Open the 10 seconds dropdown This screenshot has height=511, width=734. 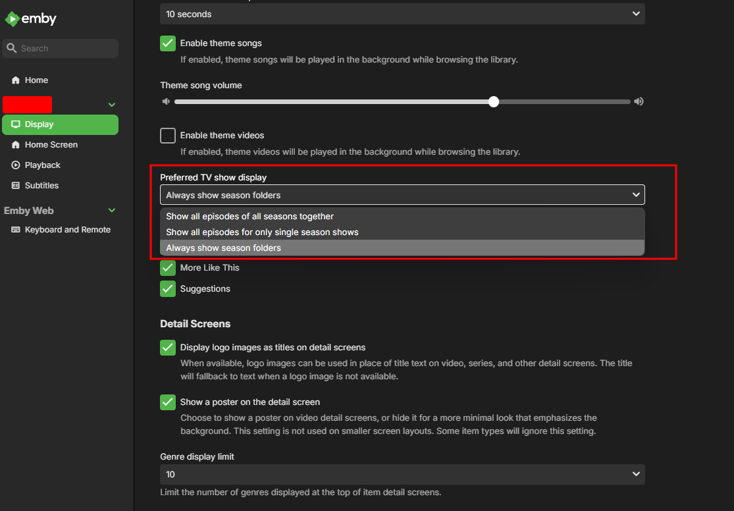[402, 14]
